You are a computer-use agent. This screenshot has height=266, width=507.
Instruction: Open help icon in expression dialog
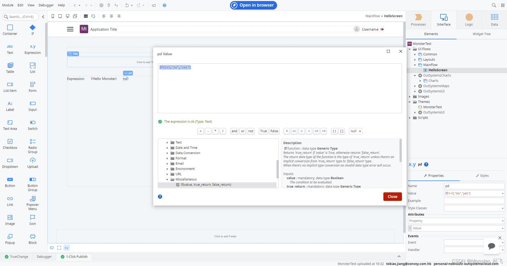160,197
